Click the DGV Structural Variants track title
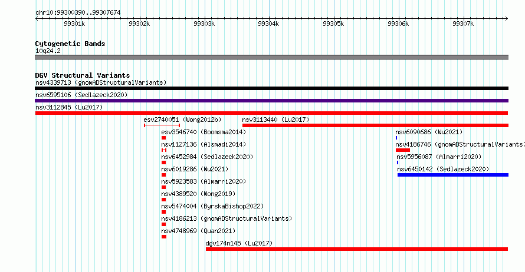 pyautogui.click(x=83, y=75)
